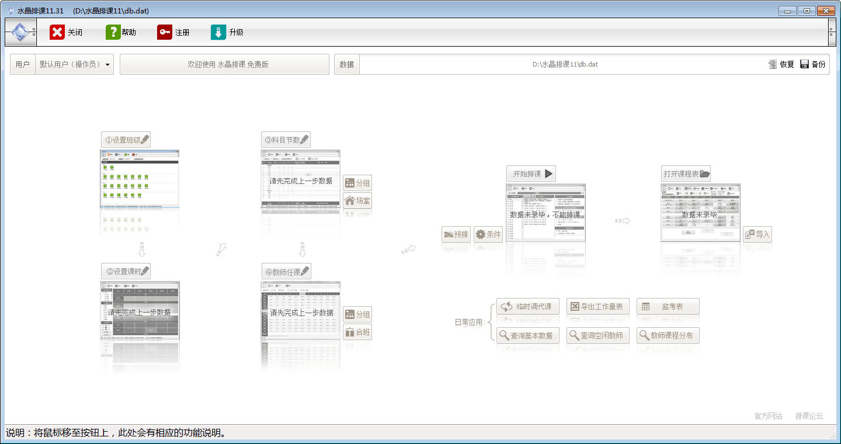841x444 pixels.
Task: Click Temporary Substitution (临时调代课) button
Action: pos(528,306)
